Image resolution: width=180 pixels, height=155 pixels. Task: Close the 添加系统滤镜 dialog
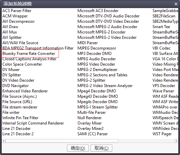176,4
